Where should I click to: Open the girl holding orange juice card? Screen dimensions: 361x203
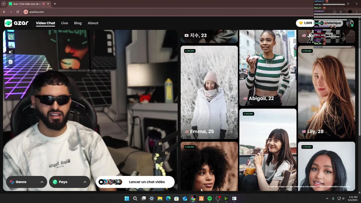coord(268,150)
